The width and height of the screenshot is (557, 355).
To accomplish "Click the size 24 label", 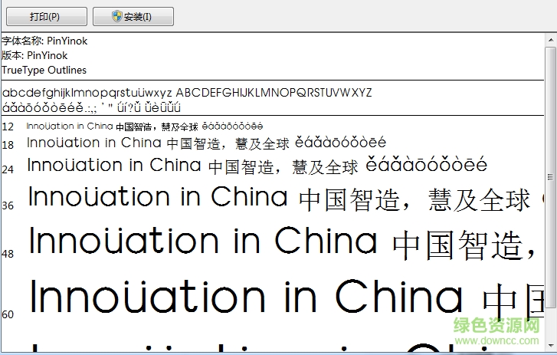I will click(8, 169).
